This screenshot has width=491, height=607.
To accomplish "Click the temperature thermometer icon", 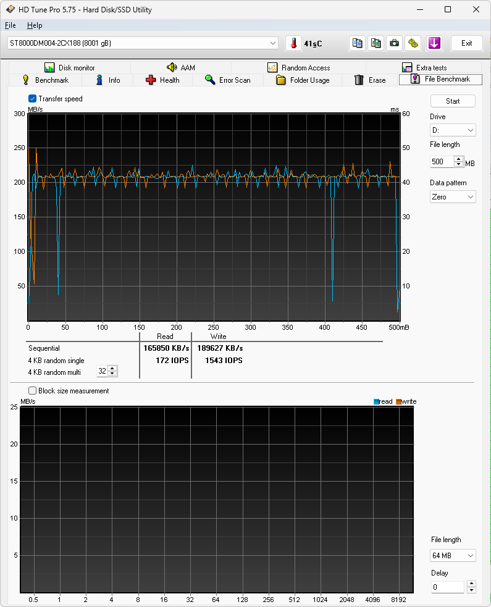I will [293, 43].
